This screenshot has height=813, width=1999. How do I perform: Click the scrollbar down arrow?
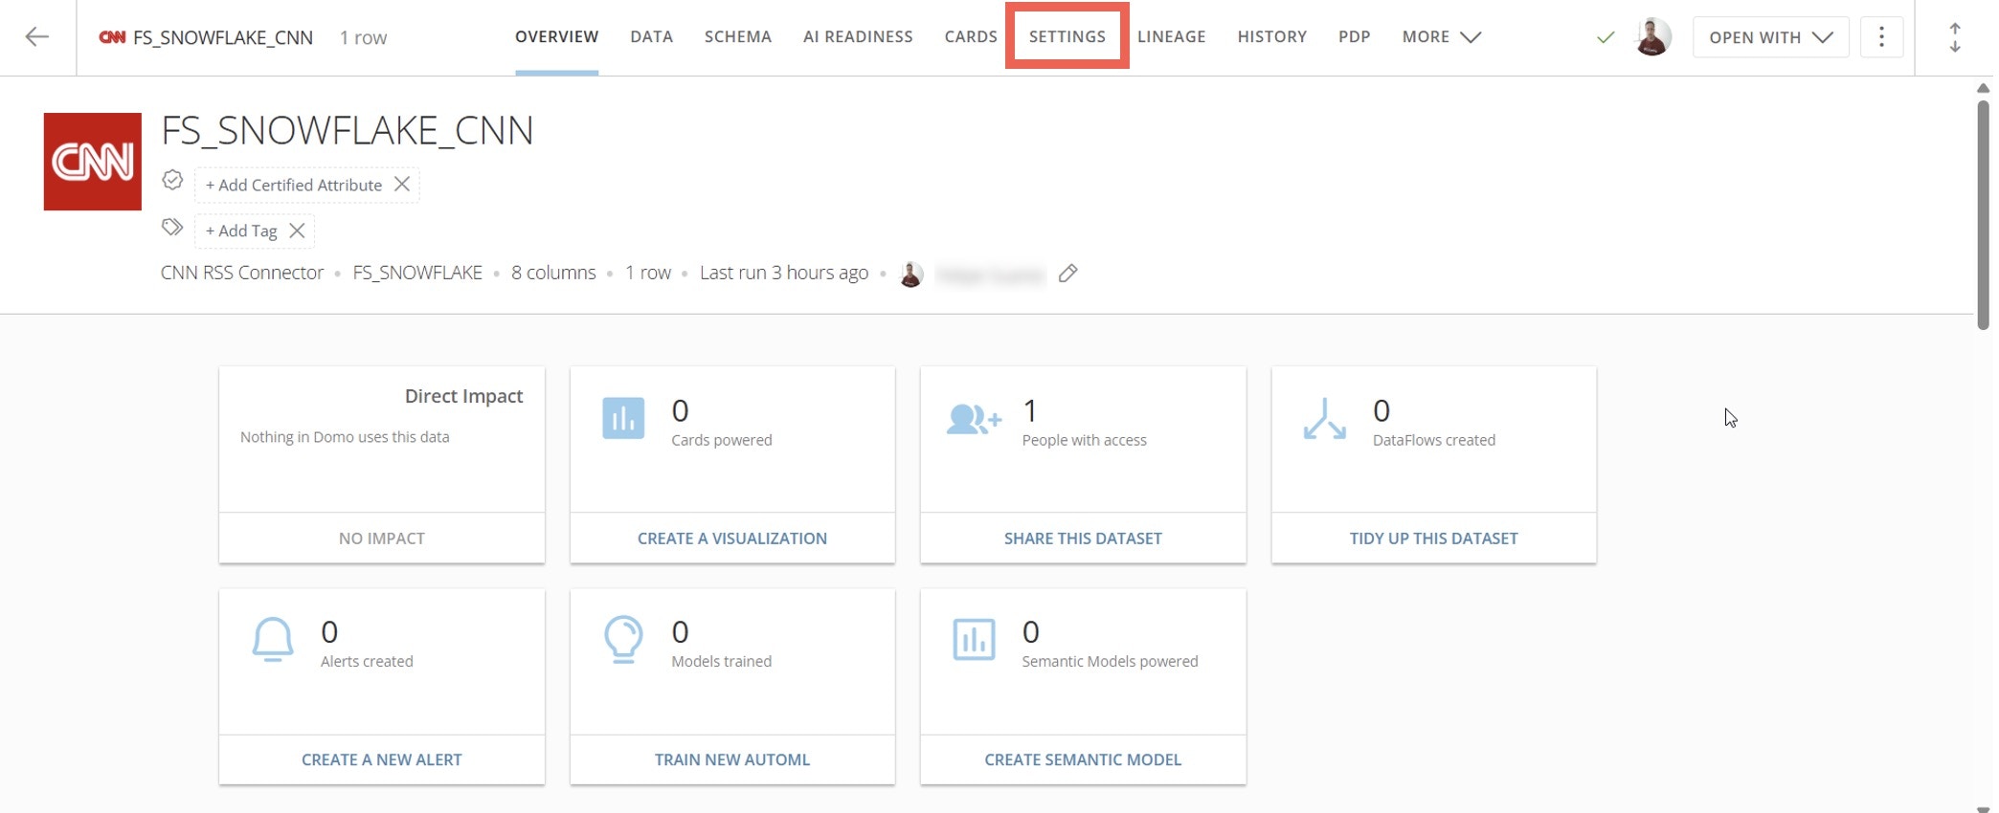[1983, 809]
